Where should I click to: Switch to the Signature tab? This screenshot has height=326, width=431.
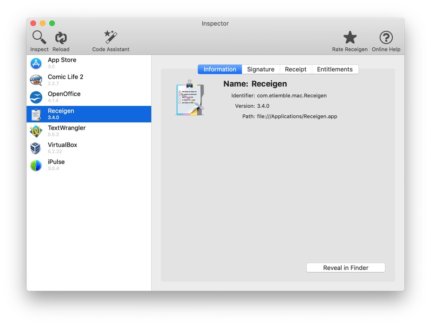tap(260, 69)
